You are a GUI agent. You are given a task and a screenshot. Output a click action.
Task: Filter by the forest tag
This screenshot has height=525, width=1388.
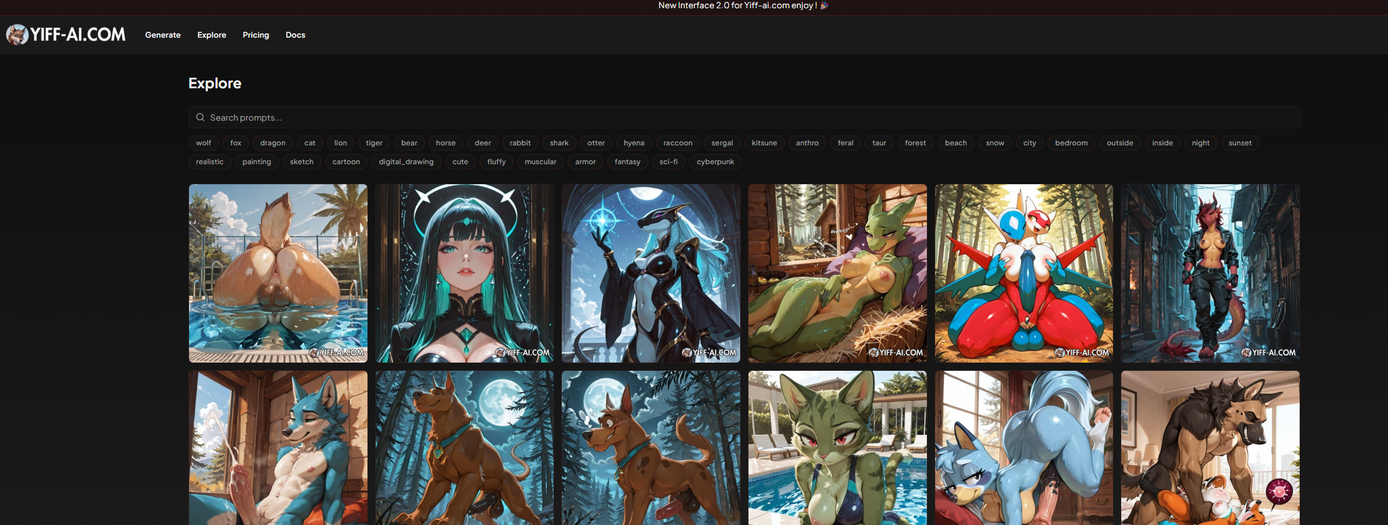coord(915,143)
